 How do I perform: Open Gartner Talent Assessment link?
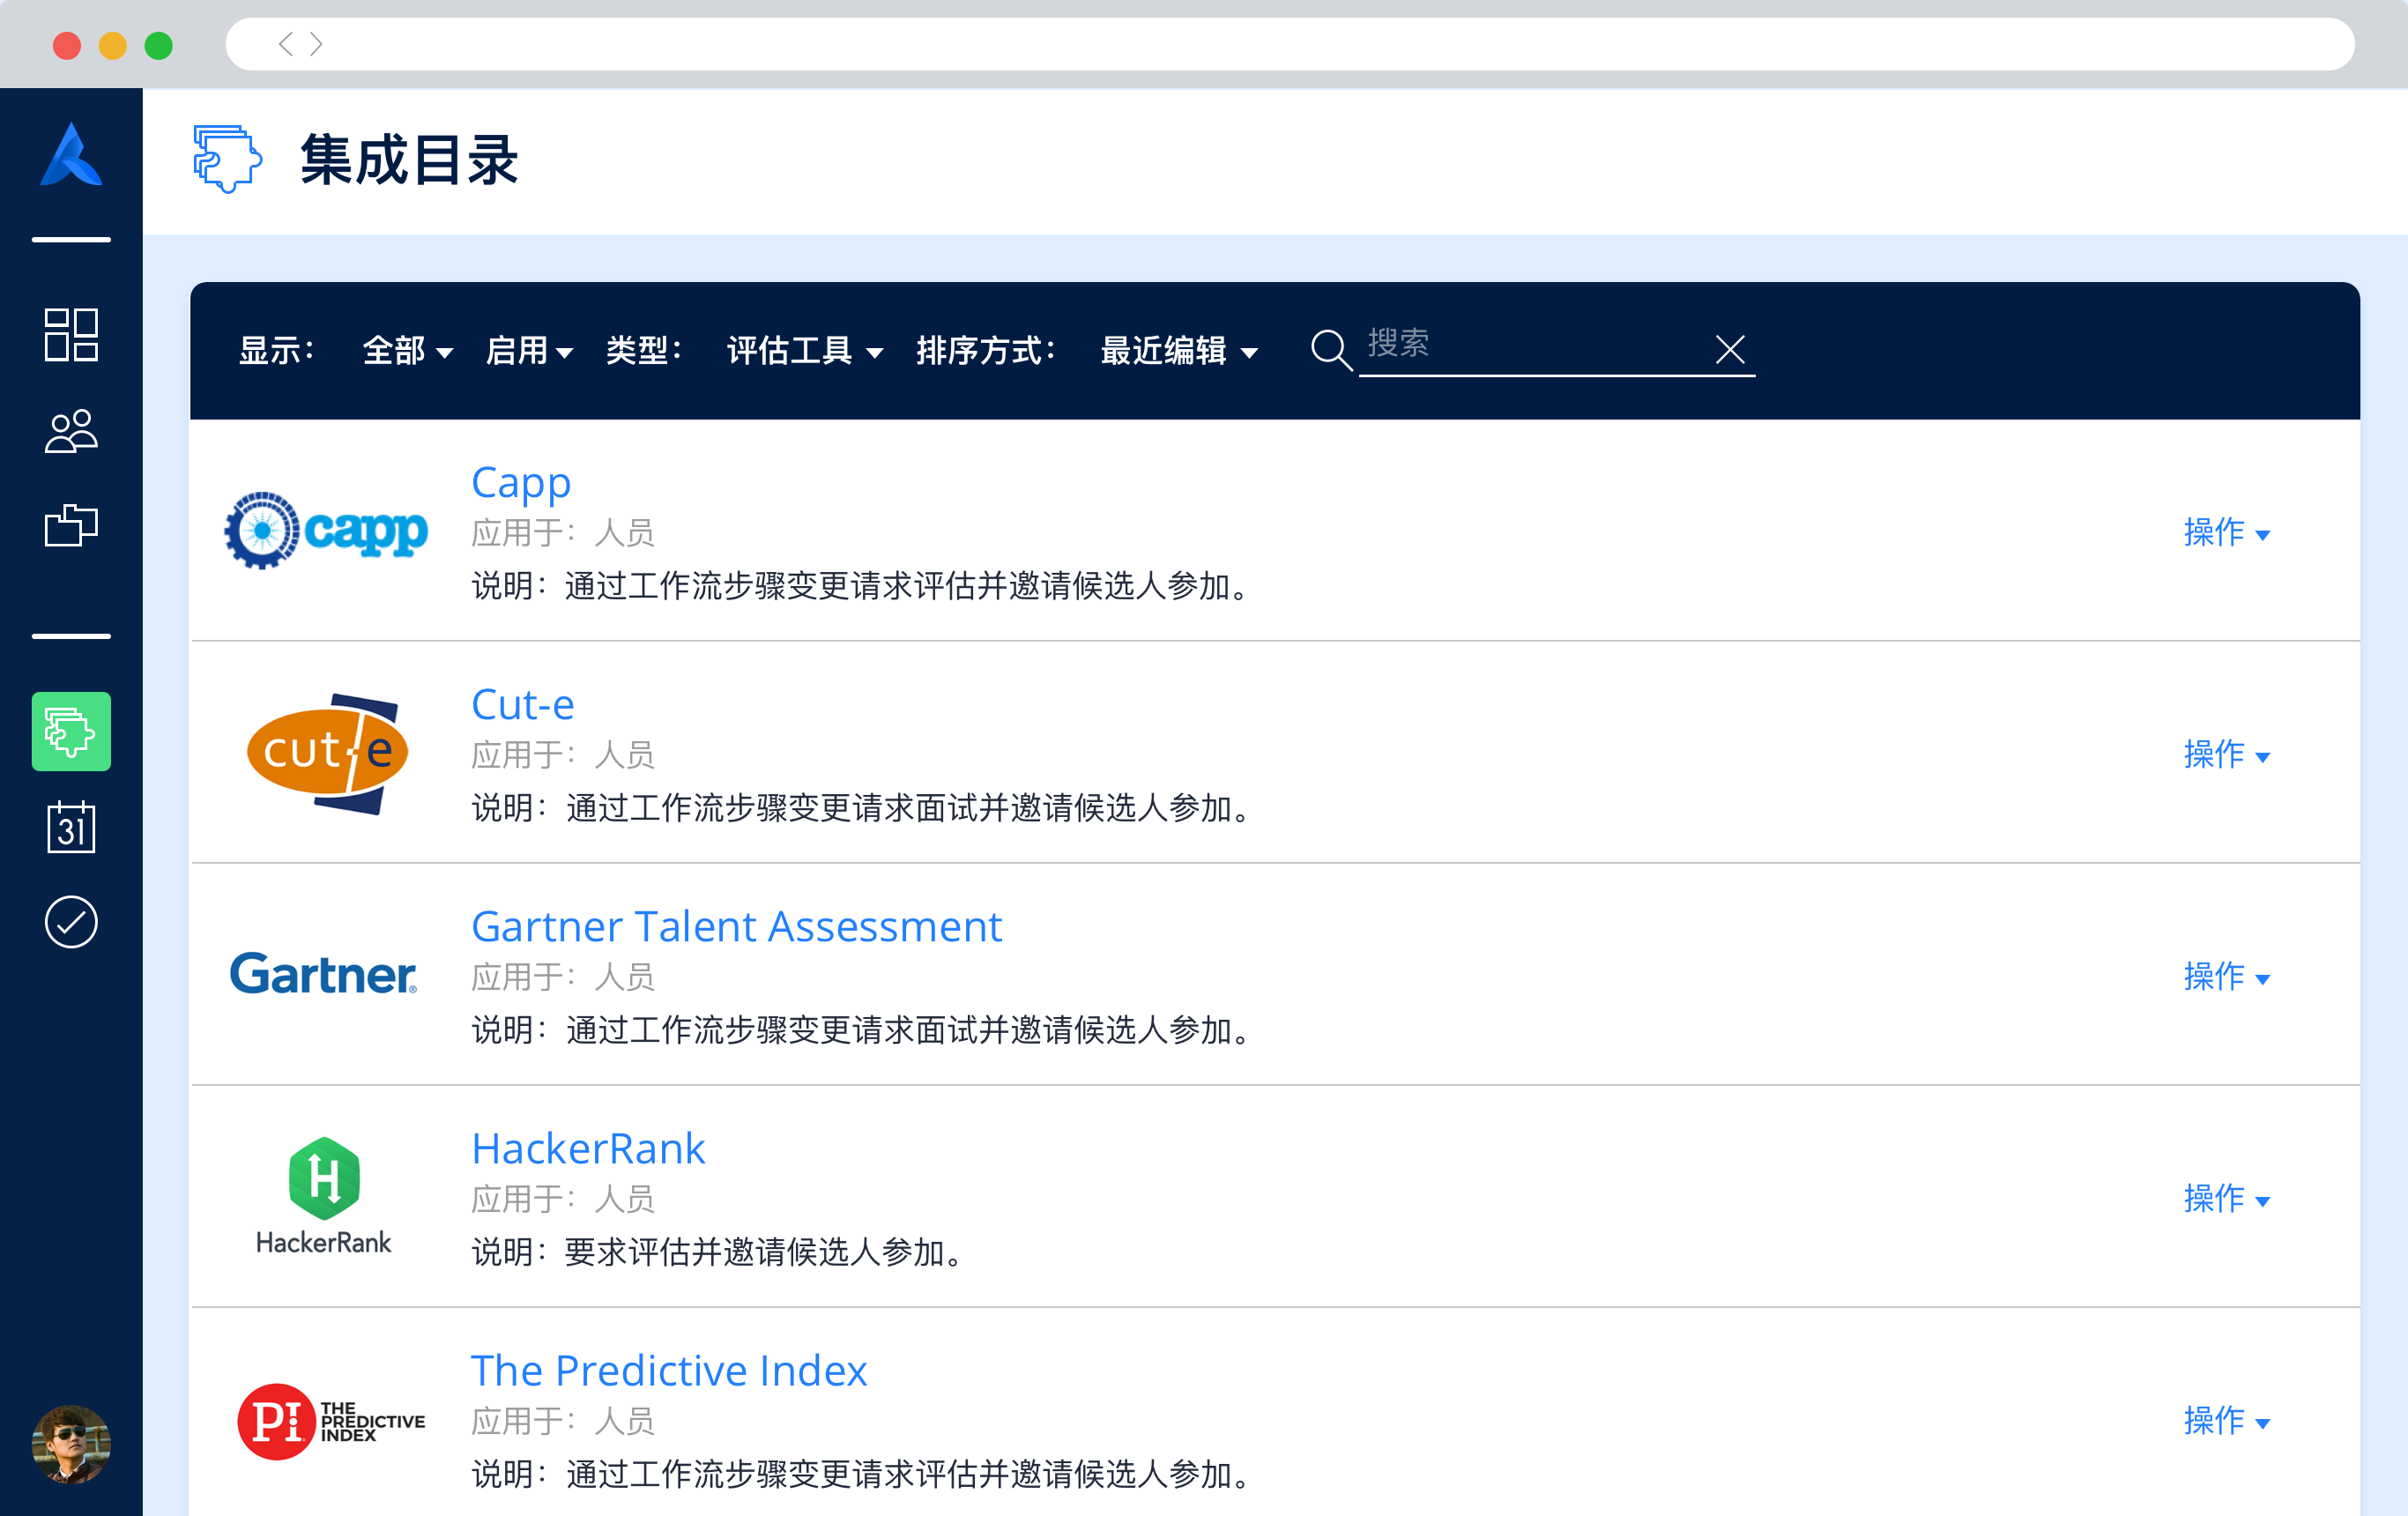click(x=736, y=926)
